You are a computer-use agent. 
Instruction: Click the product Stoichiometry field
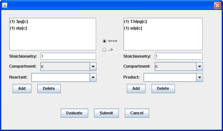point(179,56)
